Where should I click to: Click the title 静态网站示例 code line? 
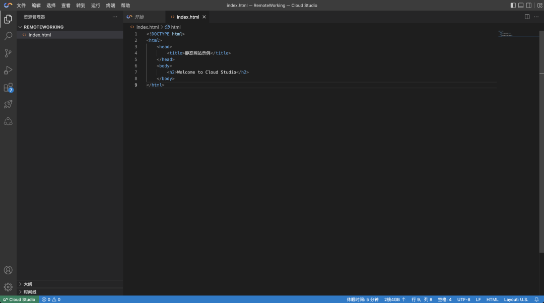(x=199, y=53)
